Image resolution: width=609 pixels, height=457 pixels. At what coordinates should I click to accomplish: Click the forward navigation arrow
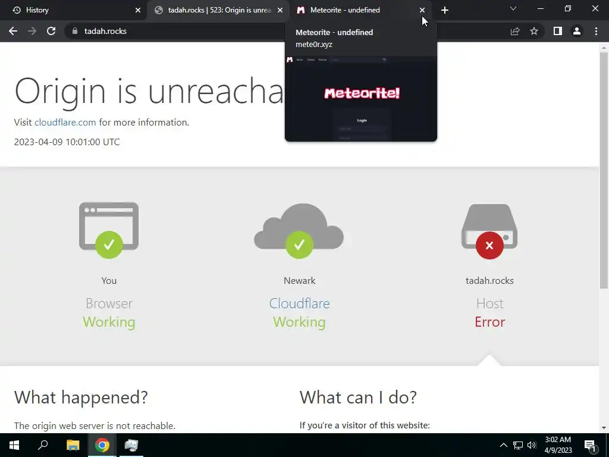[32, 31]
